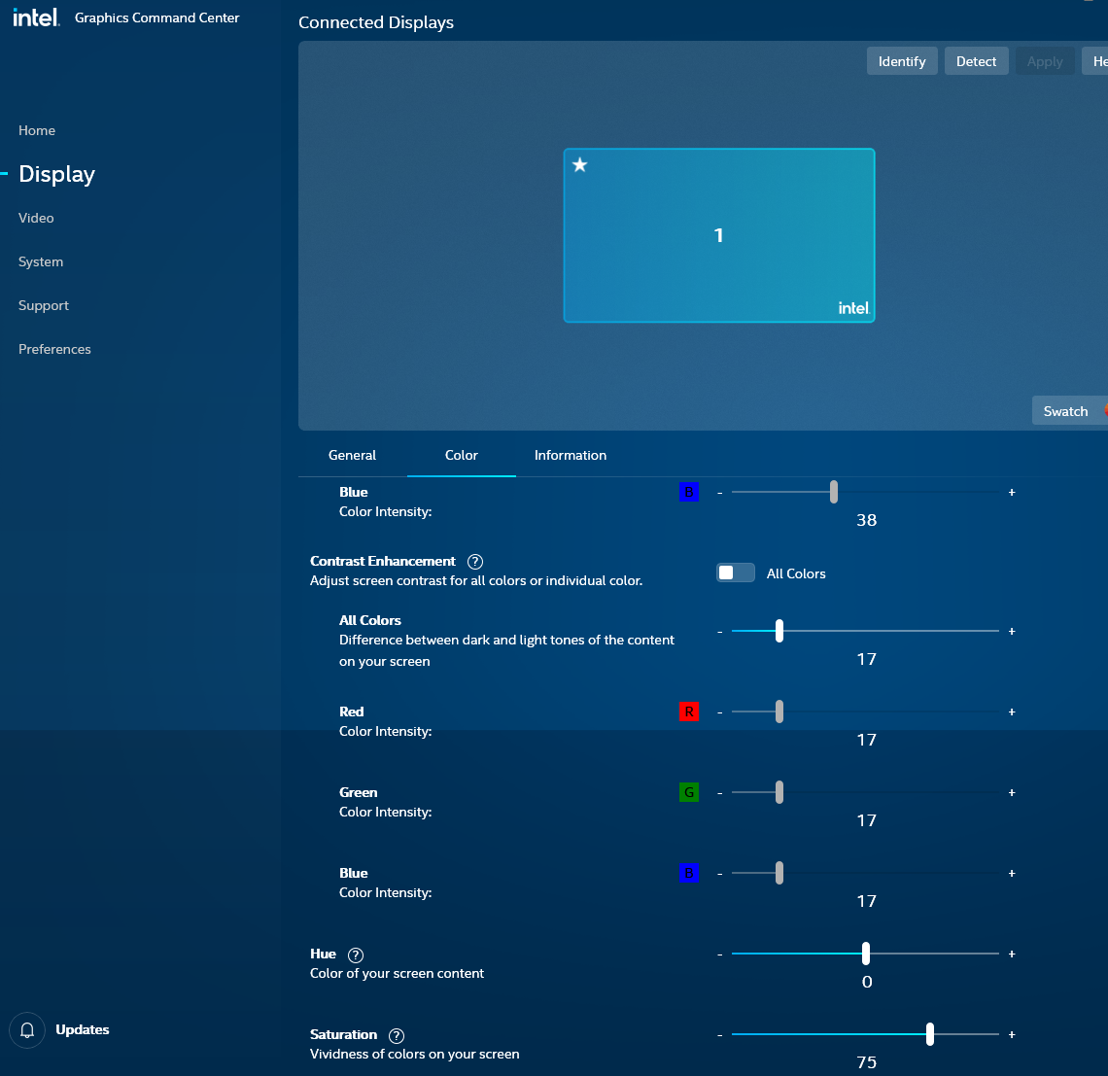Click the Hue help question mark icon
The image size is (1108, 1076).
click(356, 955)
